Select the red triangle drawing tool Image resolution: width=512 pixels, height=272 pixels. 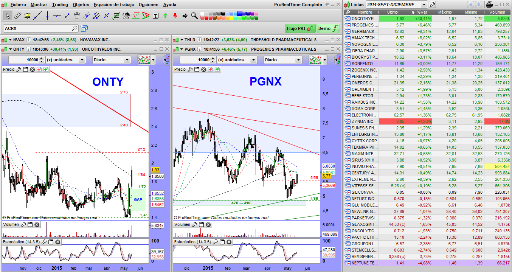pyautogui.click(x=146, y=16)
